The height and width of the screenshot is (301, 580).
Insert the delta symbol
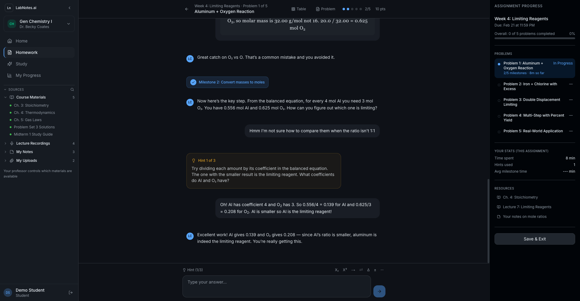pyautogui.click(x=368, y=270)
